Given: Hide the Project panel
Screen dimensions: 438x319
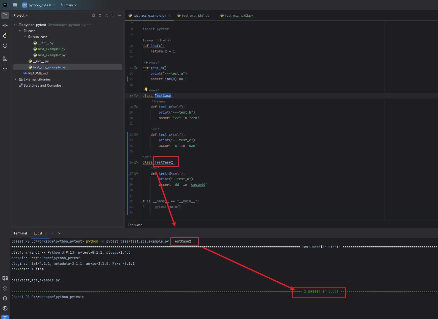Looking at the screenshot, I should (120, 15).
